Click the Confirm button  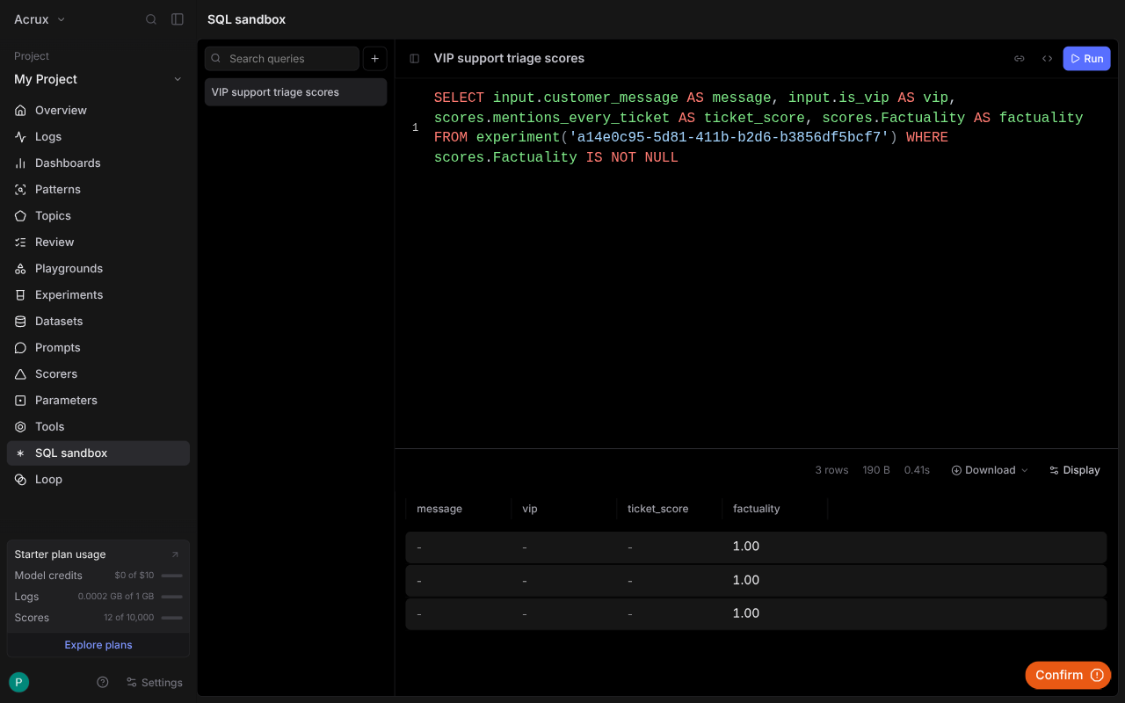[x=1068, y=675]
